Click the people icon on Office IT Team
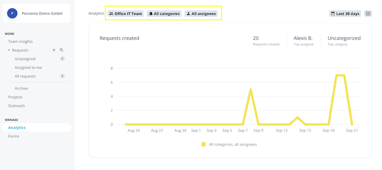The image size is (382, 170). [x=111, y=14]
